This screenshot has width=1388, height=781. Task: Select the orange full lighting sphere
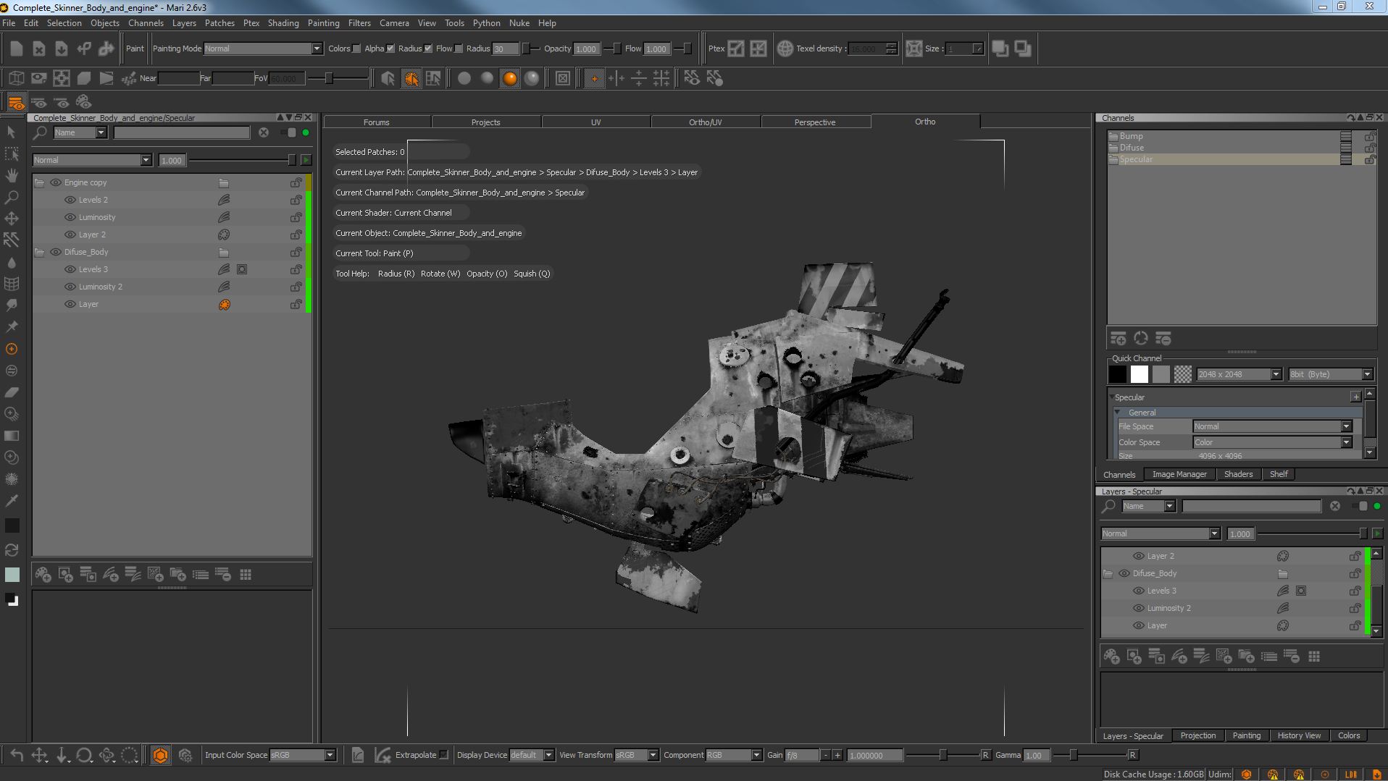pos(510,78)
